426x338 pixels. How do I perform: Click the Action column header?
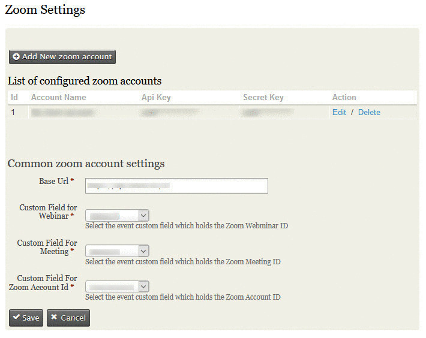344,98
